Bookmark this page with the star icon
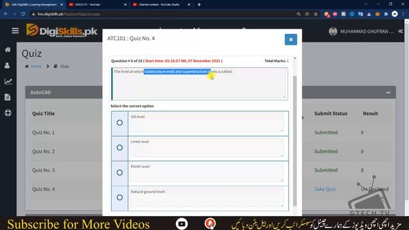 coord(316,14)
